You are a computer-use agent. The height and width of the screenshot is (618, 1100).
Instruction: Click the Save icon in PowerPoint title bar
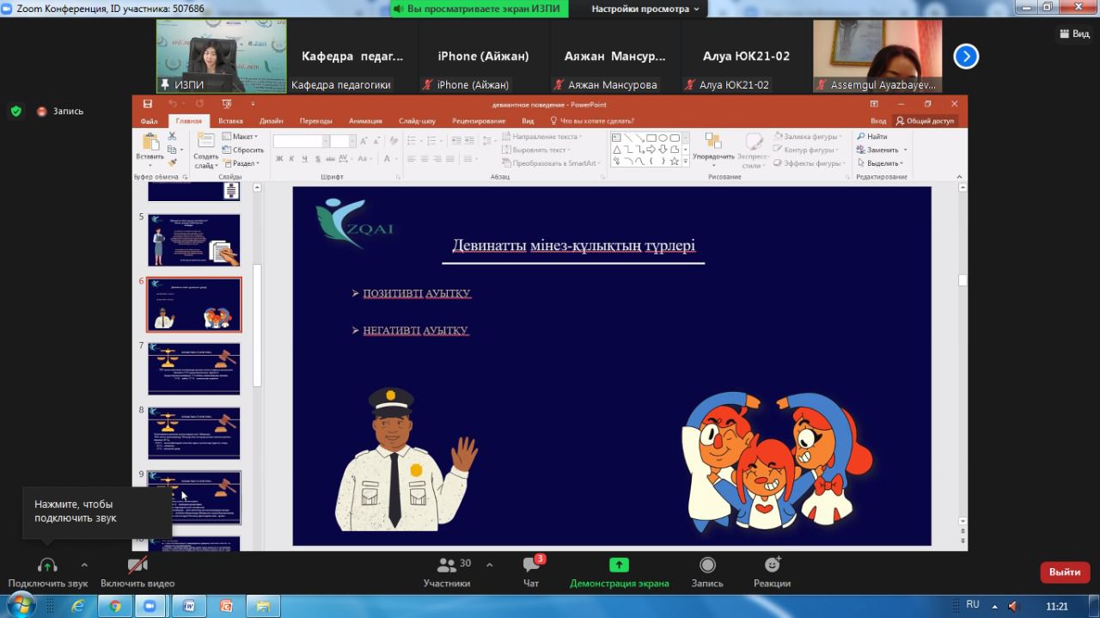pos(149,104)
